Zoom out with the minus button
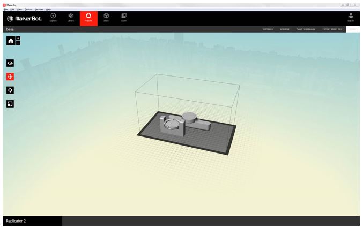This screenshot has width=363, height=229. click(x=18, y=43)
